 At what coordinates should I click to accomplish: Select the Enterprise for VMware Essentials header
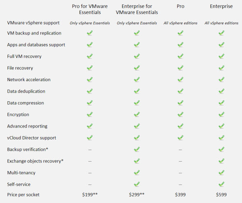[x=137, y=9]
